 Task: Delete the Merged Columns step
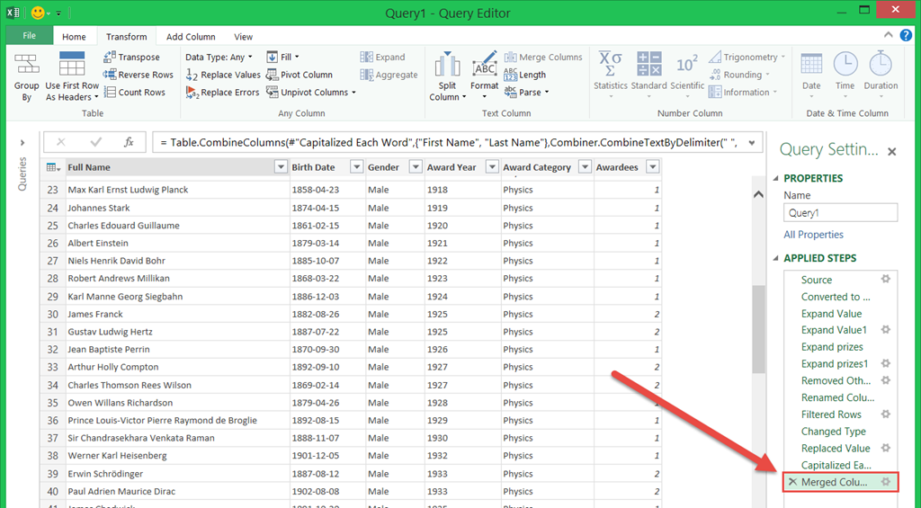click(x=792, y=482)
